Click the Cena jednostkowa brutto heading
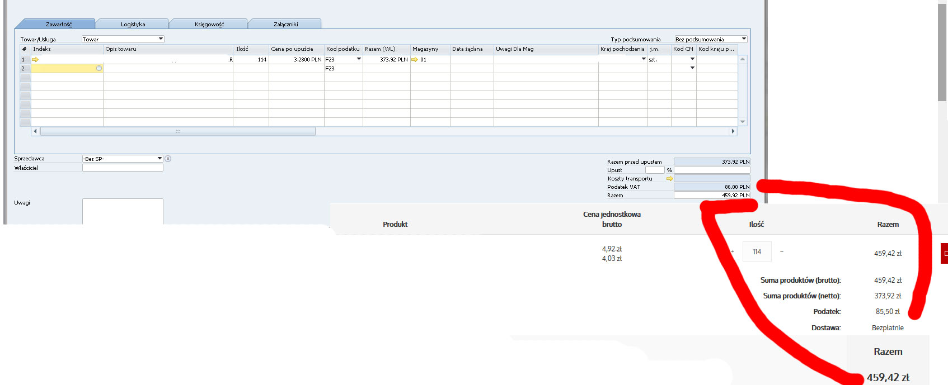The image size is (948, 385). point(612,219)
